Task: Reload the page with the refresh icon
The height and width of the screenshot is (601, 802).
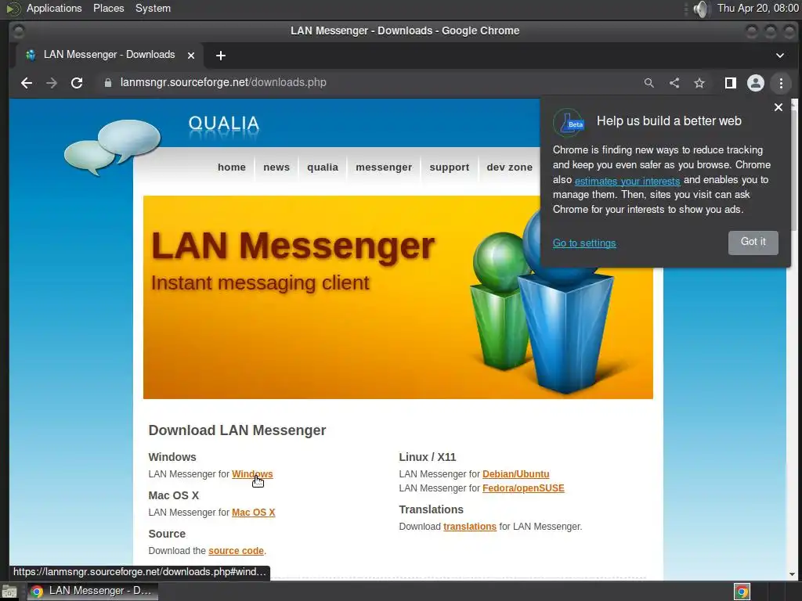Action: click(x=77, y=83)
